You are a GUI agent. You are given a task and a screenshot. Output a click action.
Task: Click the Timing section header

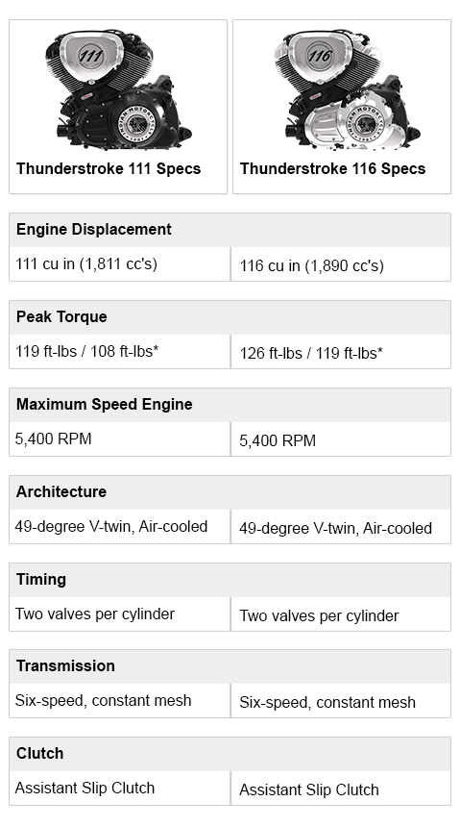coord(230,580)
